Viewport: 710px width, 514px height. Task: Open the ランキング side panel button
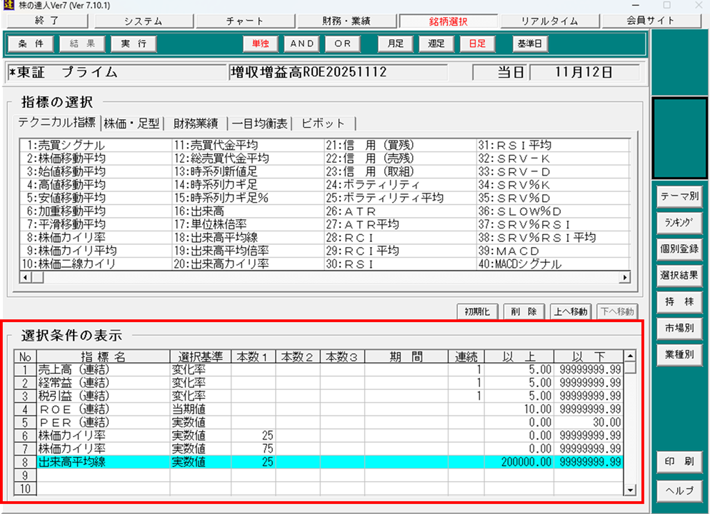[x=679, y=223]
